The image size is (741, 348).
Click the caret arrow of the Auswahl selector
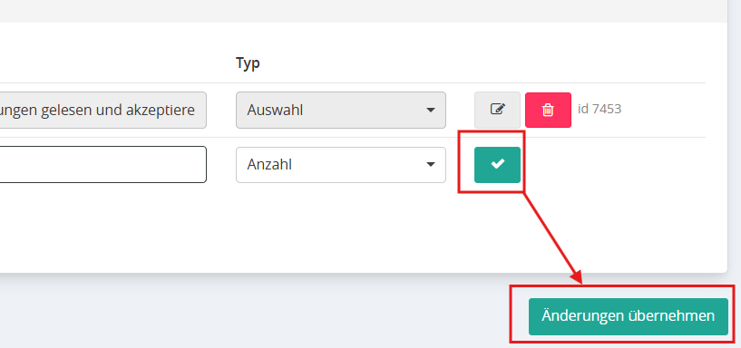pos(430,110)
